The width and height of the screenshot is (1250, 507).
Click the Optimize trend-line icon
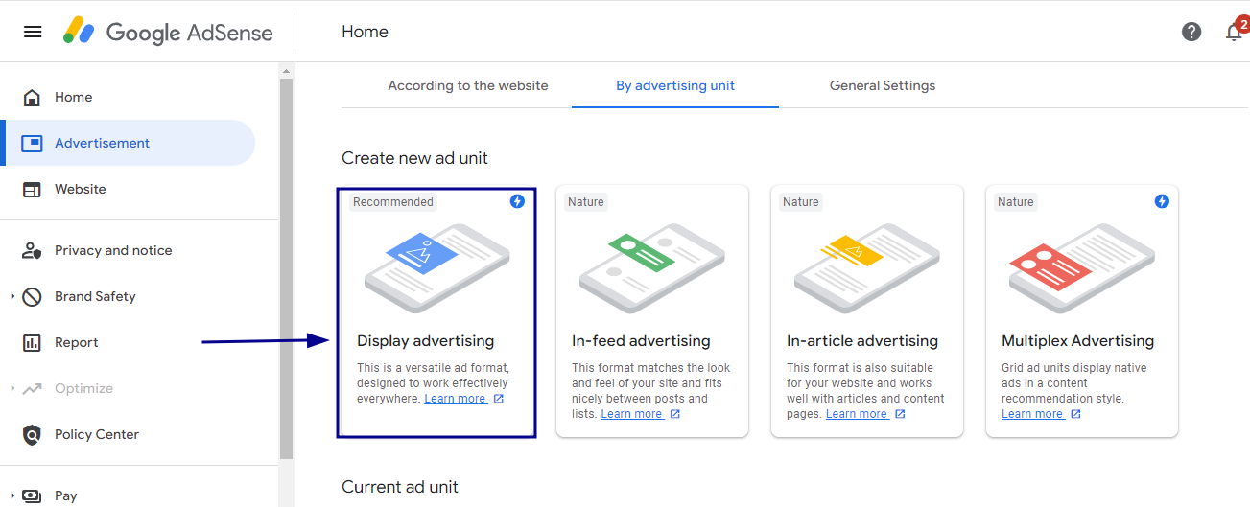[32, 388]
